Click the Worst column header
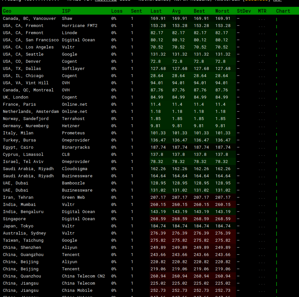The height and width of the screenshot is (297, 299). pos(222,11)
